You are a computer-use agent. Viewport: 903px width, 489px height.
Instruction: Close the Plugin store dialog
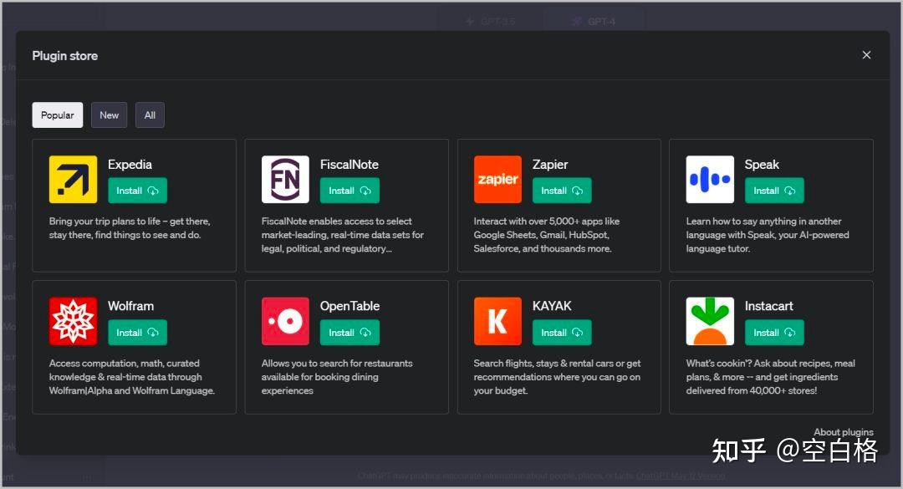click(x=866, y=55)
